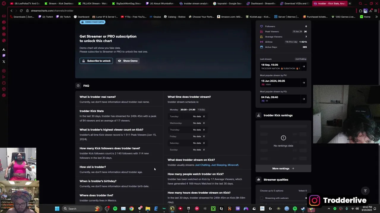Open the Oculus bookmark

click(x=155, y=17)
